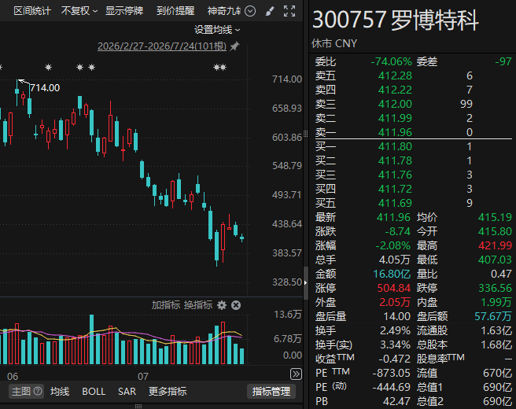Toggle 显示停牌 suspension display
Screen dimensions: 516x409
tap(124, 11)
